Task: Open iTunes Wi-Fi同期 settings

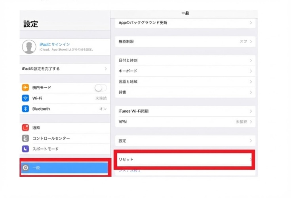Action: pyautogui.click(x=185, y=111)
